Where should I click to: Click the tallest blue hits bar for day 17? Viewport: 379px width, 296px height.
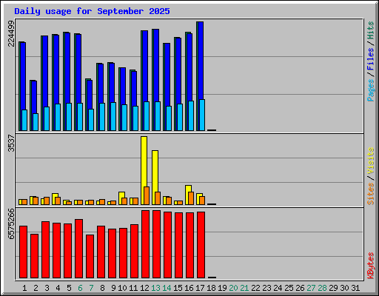point(201,61)
